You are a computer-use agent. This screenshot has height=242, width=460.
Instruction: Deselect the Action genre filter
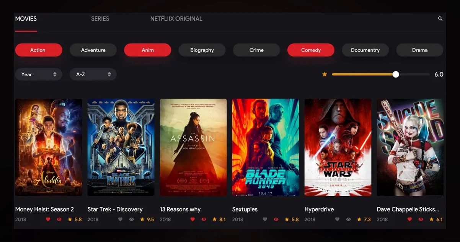point(39,50)
